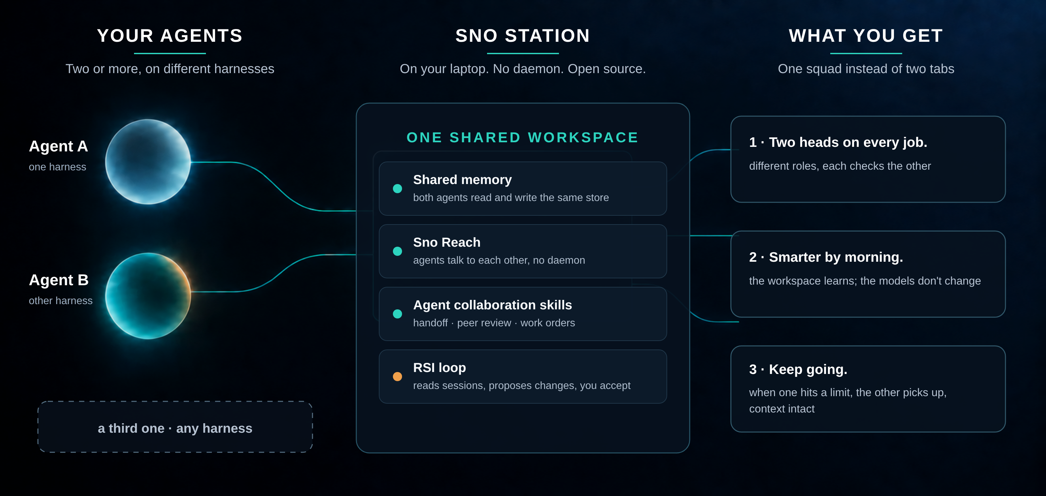Click the teal dot beside Agent collaboration skills
The height and width of the screenshot is (496, 1046).
(x=397, y=314)
